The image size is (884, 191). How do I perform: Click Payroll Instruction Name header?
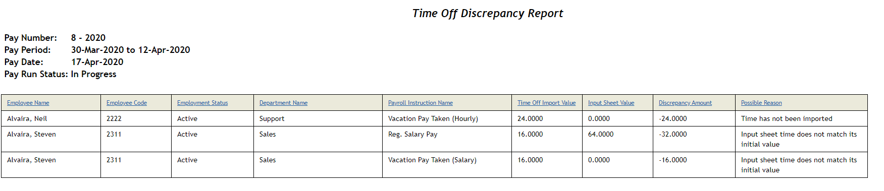coord(421,103)
